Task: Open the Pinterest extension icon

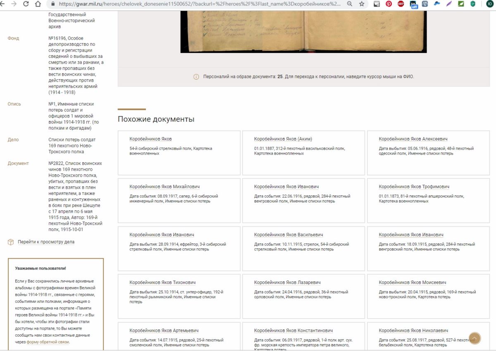Action: coord(389,4)
